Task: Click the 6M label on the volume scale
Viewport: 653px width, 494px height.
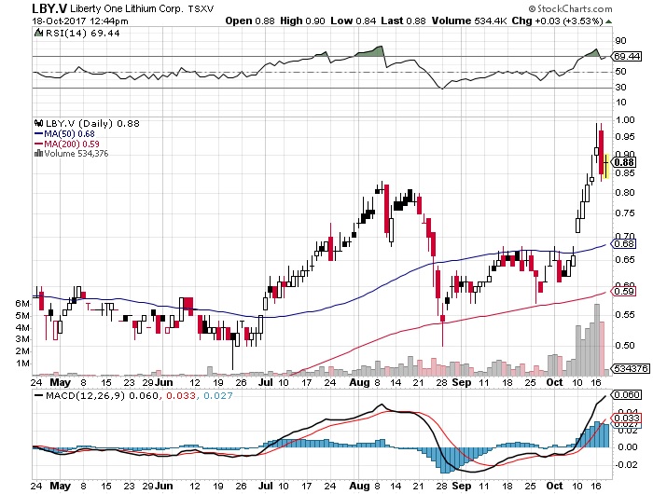Action: coord(22,304)
